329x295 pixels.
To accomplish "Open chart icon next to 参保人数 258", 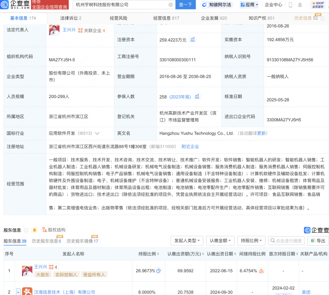I will 197,96.
